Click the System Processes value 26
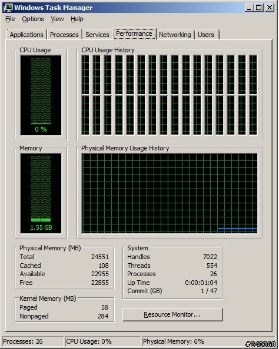This screenshot has height=349, width=279. tap(214, 274)
